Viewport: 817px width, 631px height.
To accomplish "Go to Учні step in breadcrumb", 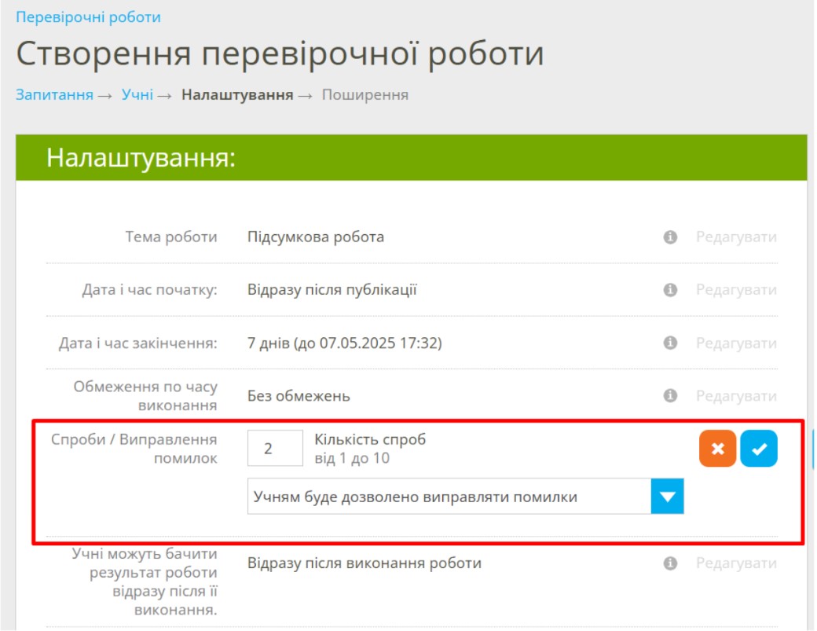I will pos(137,95).
